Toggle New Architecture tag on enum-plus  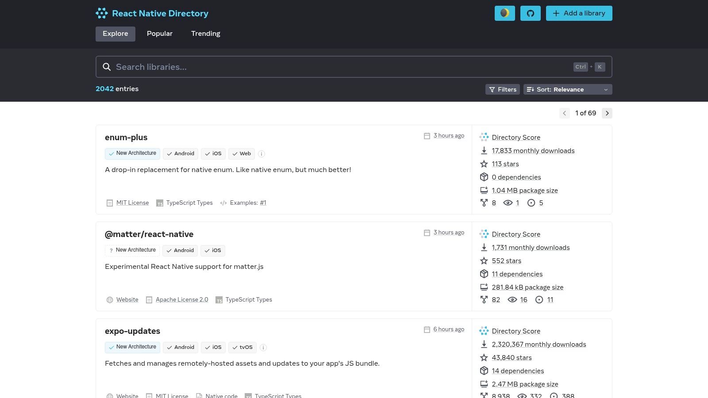coord(132,153)
